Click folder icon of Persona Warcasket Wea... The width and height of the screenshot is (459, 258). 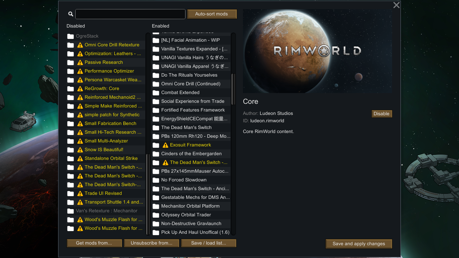[x=71, y=80]
